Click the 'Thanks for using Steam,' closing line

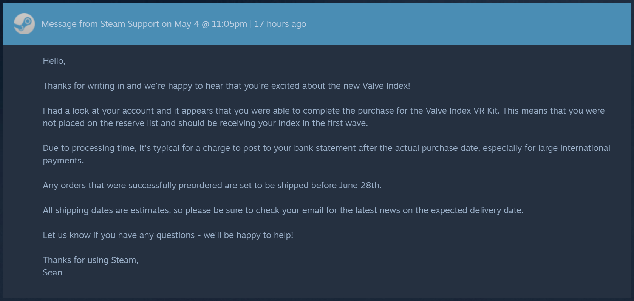90,260
